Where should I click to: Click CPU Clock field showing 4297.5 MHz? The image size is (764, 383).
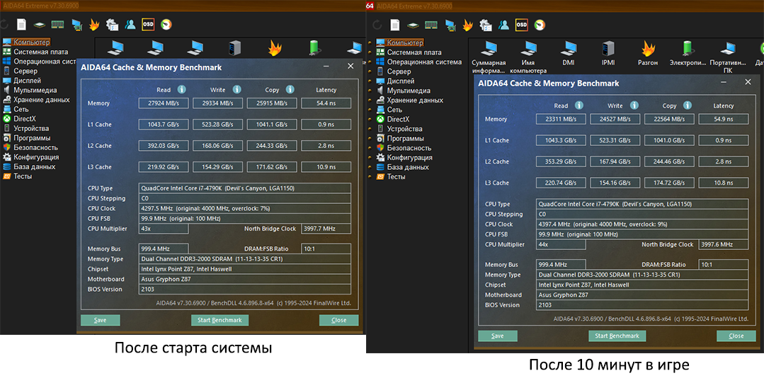pos(244,209)
